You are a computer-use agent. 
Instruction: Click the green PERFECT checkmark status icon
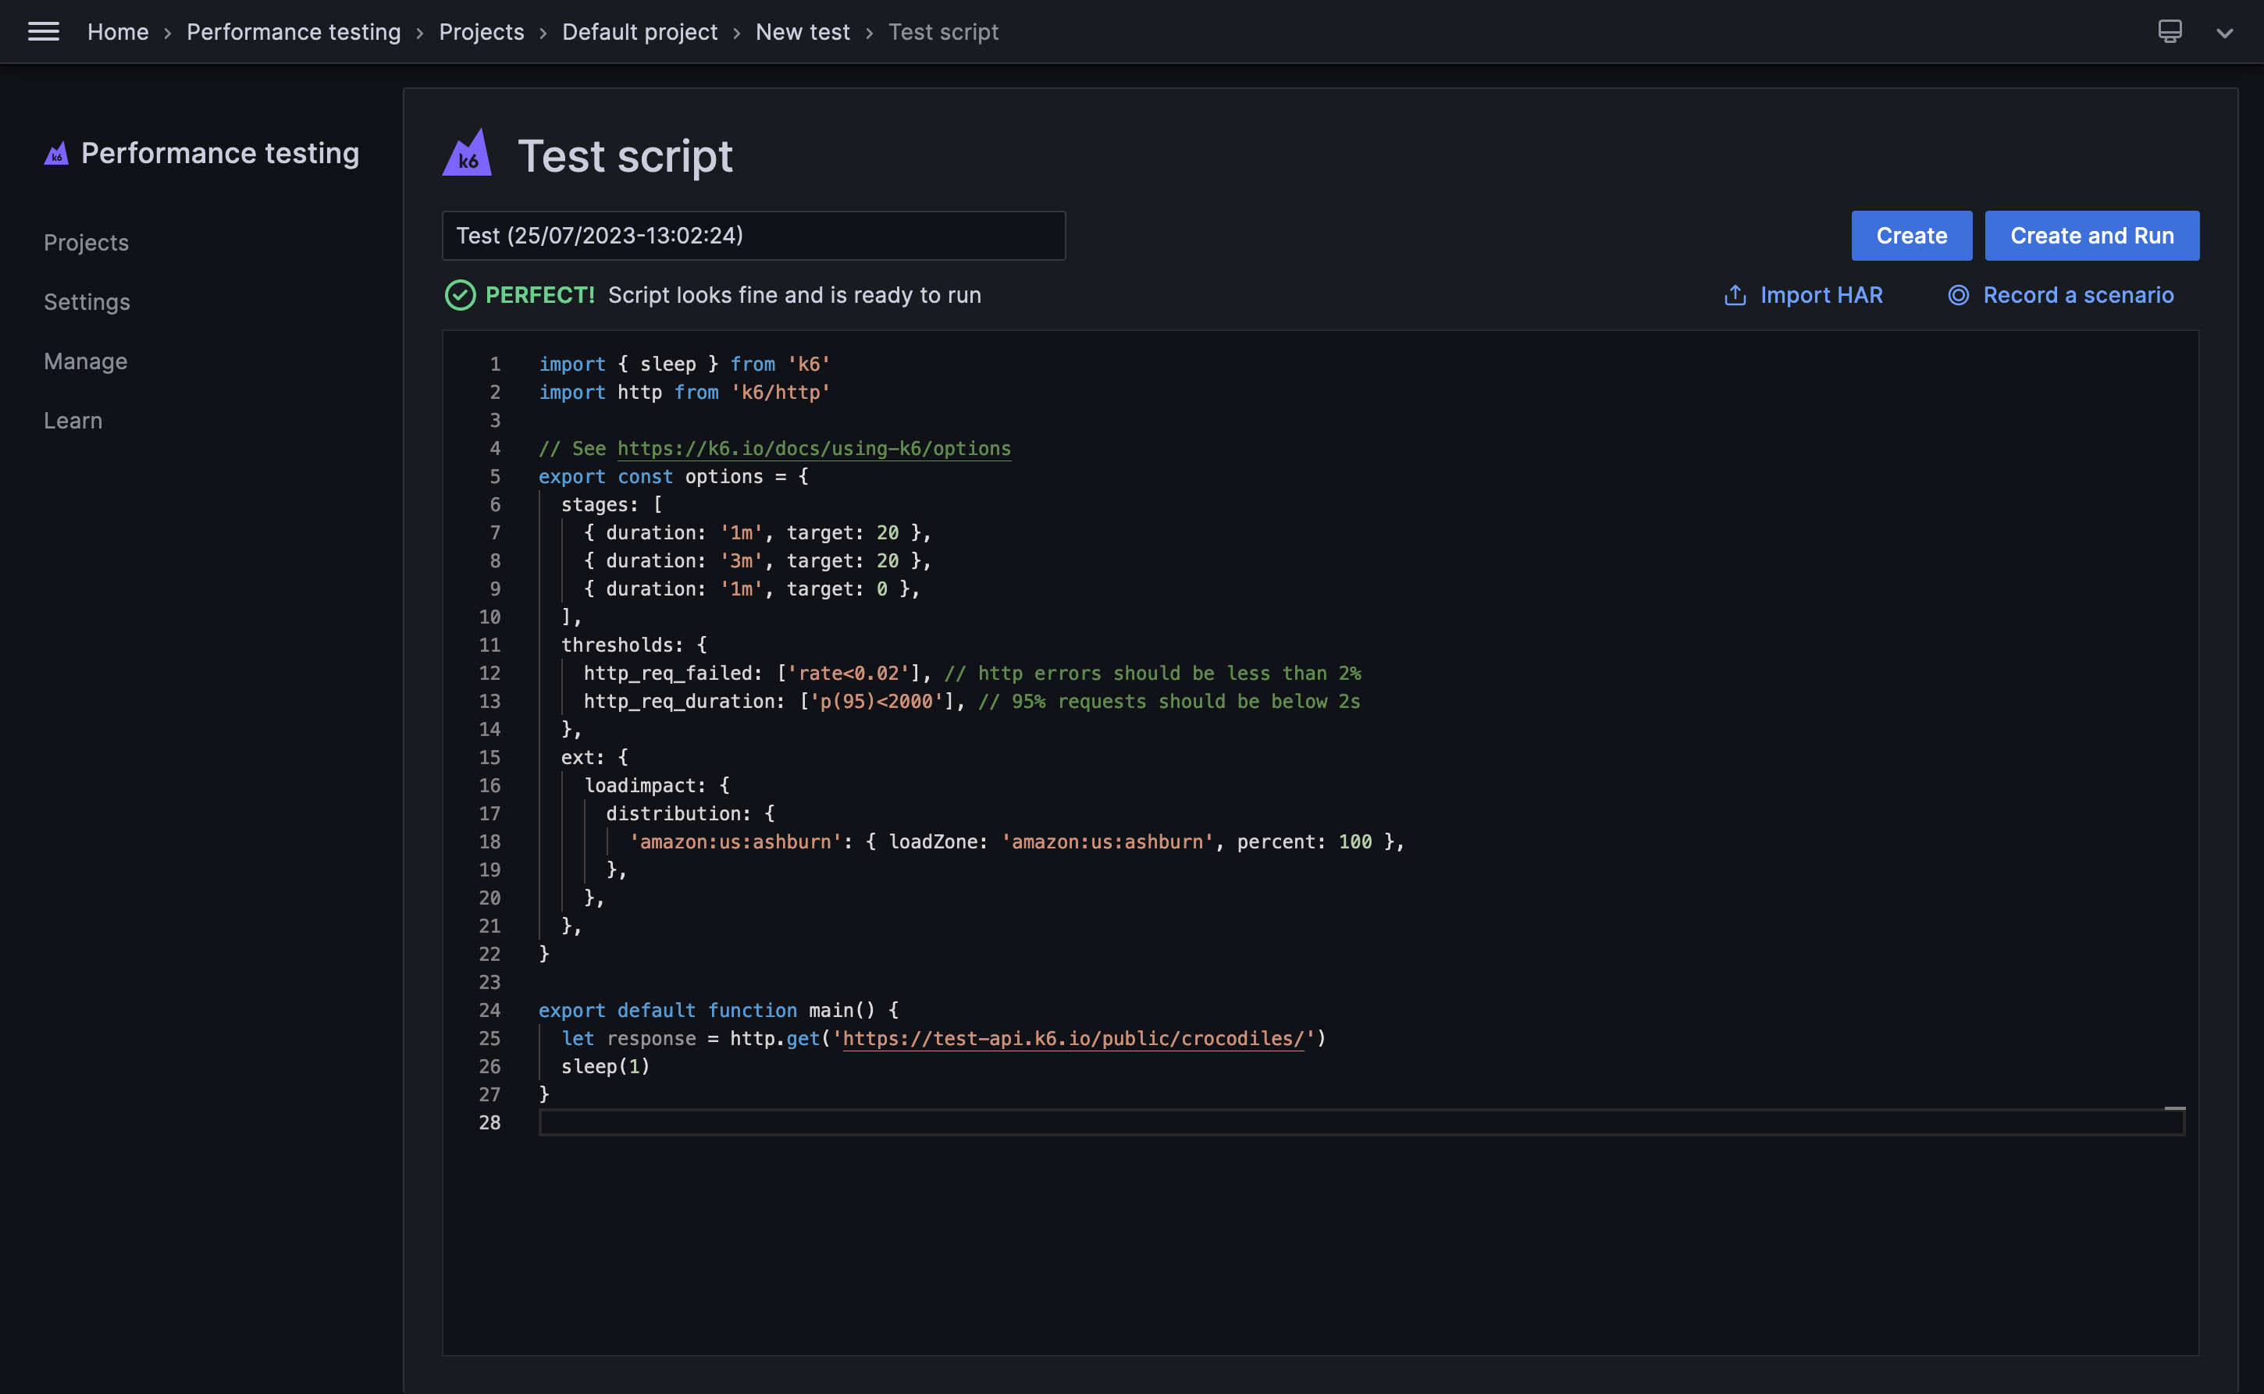coord(459,296)
